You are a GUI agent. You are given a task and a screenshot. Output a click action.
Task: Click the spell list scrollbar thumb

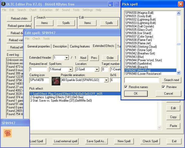click(179, 44)
